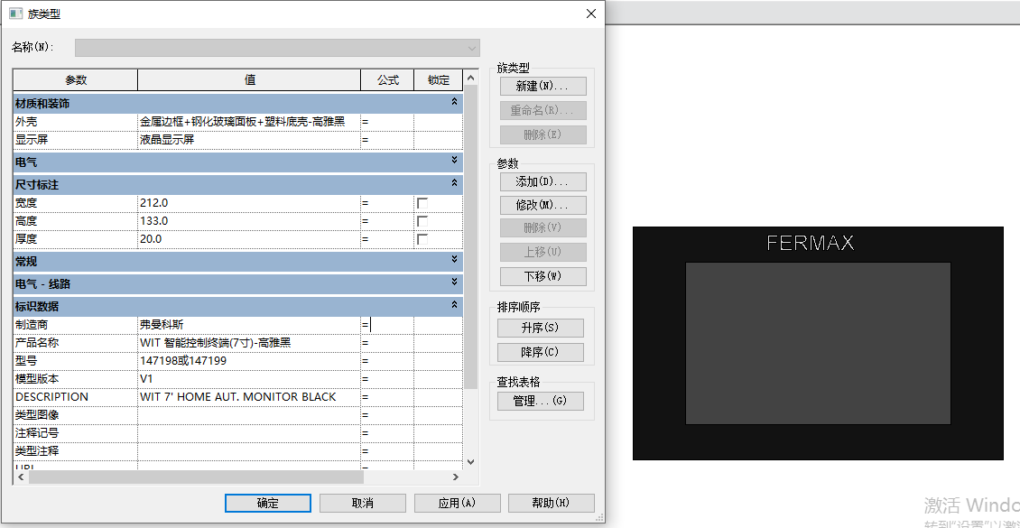
Task: Click the horizontal scrollbar thumb
Action: pyautogui.click(x=196, y=477)
